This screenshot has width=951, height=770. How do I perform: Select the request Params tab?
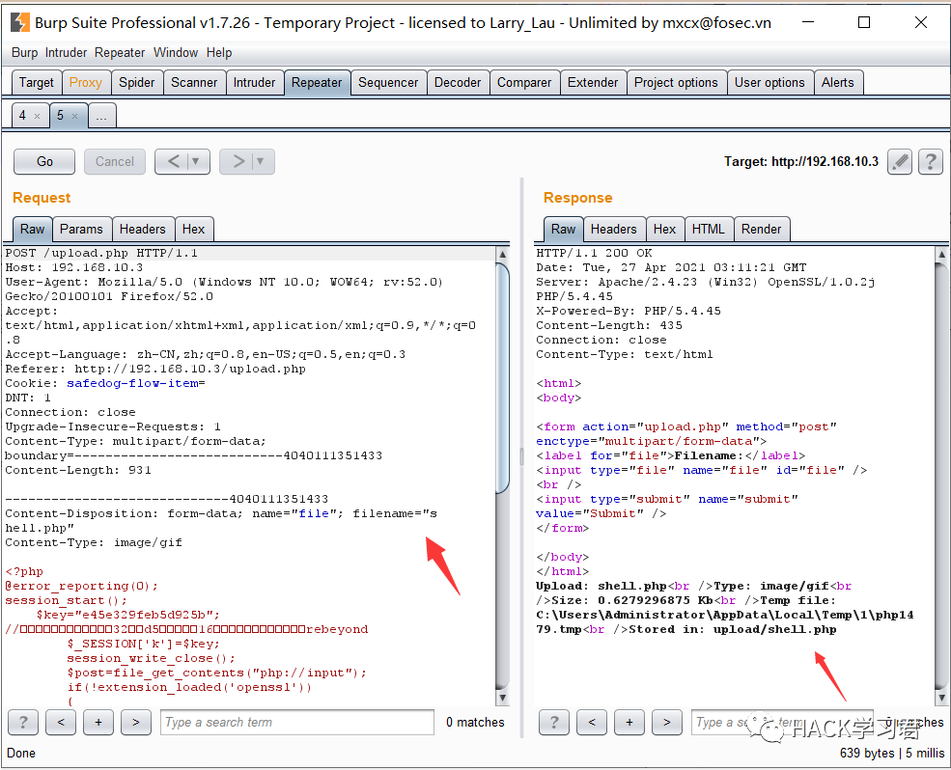(81, 230)
